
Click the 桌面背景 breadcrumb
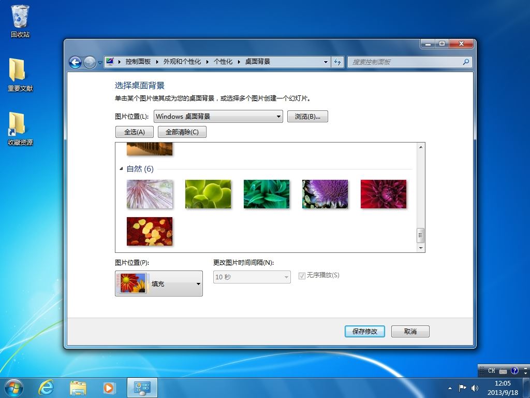258,62
